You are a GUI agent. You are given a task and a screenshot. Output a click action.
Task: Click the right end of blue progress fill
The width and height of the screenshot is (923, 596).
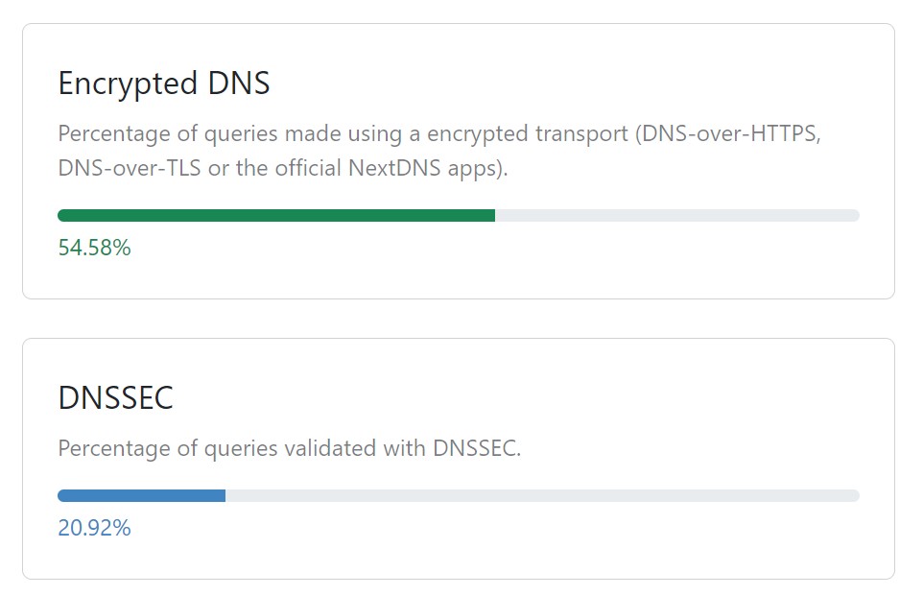[x=221, y=496]
